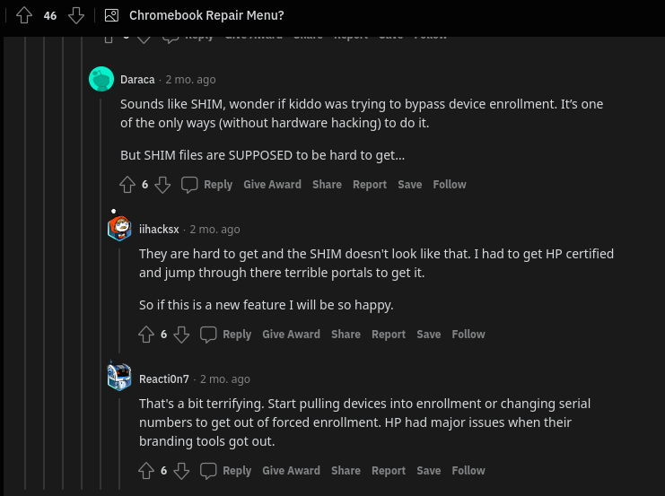Open Daraca's avatar profile
Viewport: 665px width, 496px height.
101,79
